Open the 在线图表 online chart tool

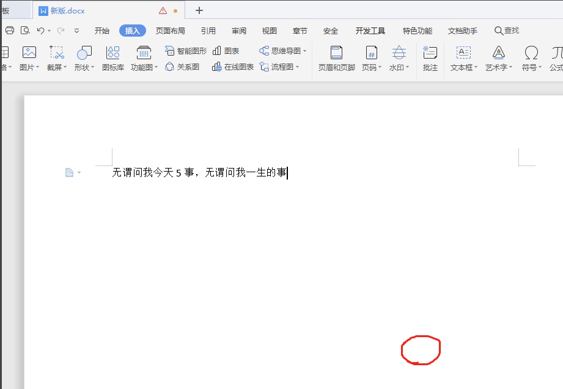232,67
